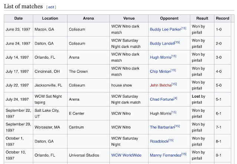Screen dimensions: 237x164
Task: Open the Chip Minton link
Action: (x=160, y=71)
